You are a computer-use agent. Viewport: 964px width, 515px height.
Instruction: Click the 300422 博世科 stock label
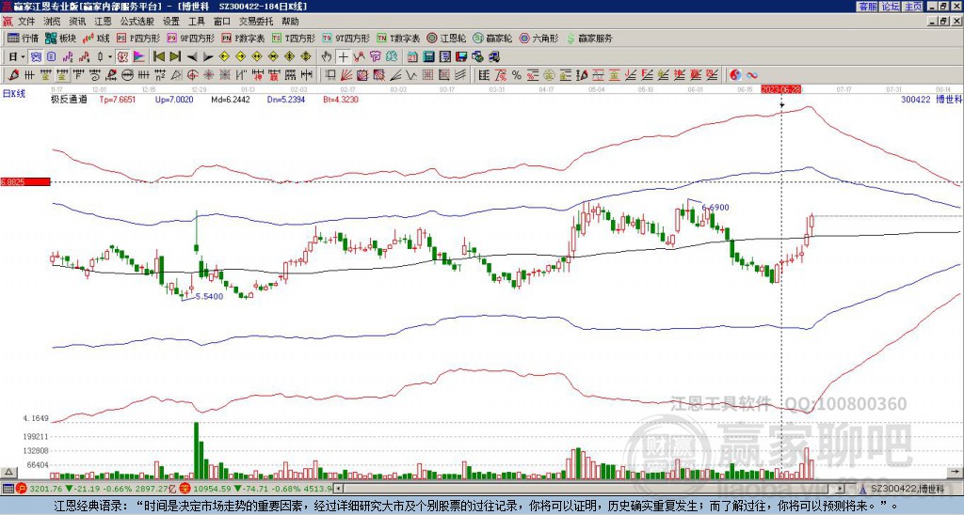[931, 99]
